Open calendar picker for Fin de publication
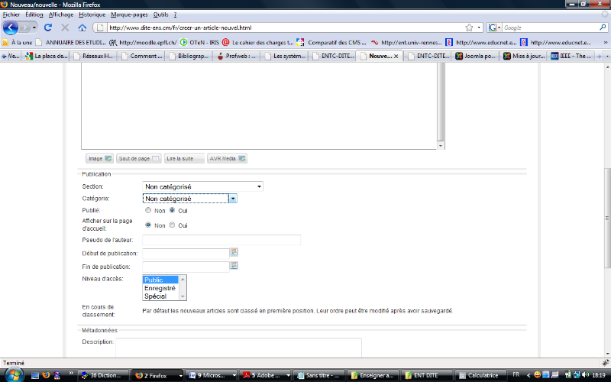Viewport: 611px width, 382px height. (234, 265)
